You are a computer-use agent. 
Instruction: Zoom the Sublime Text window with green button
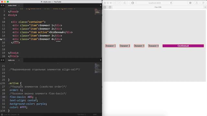[8, 2]
